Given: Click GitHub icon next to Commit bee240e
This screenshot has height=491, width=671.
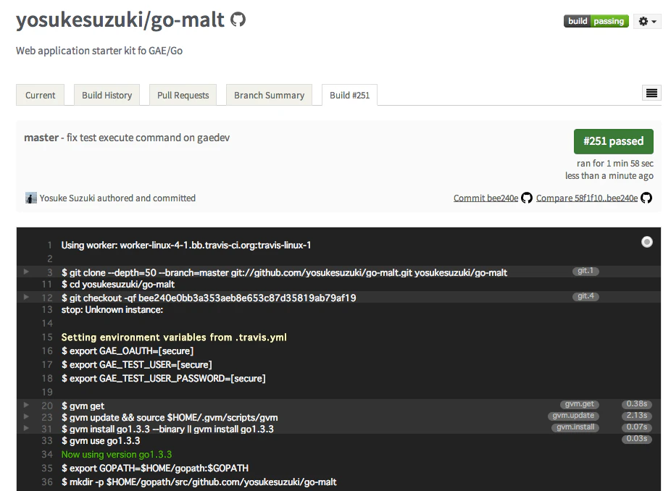Looking at the screenshot, I should (527, 198).
